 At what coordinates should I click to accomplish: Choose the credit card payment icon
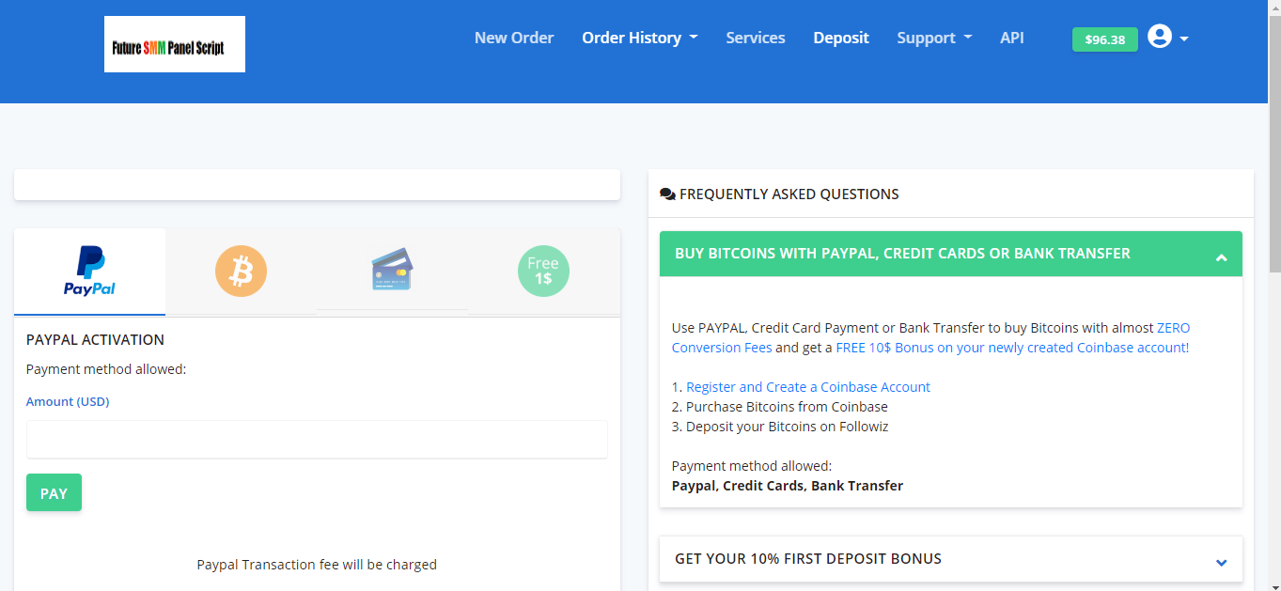tap(392, 271)
